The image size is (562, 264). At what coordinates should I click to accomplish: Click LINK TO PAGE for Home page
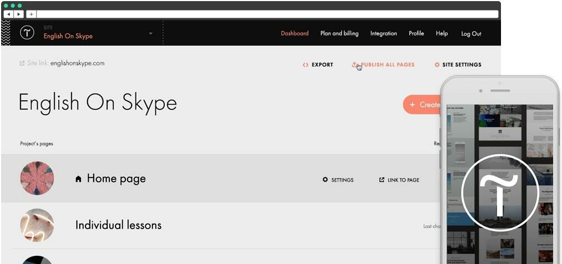point(403,180)
